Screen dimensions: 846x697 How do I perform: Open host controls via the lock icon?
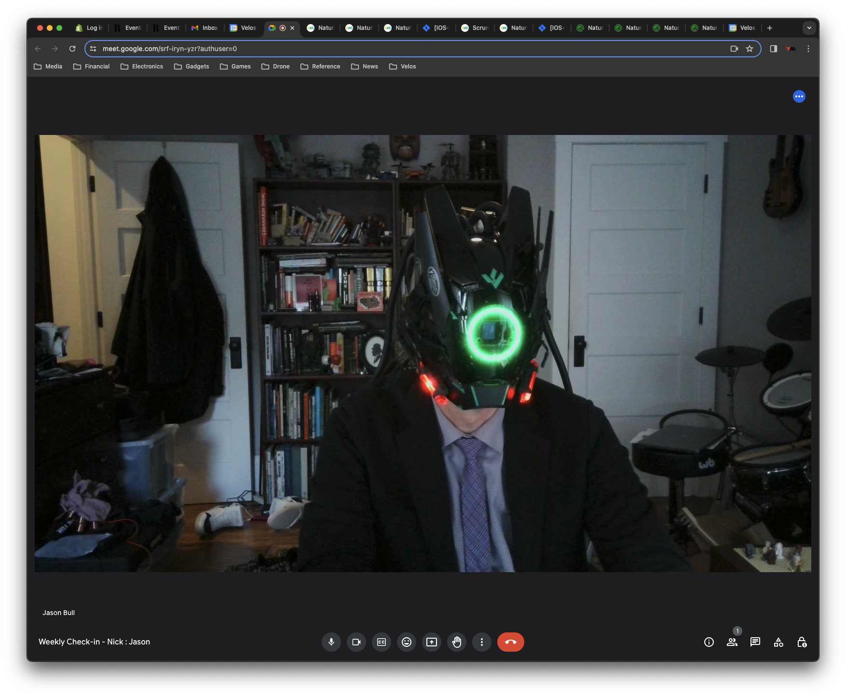[x=803, y=642]
